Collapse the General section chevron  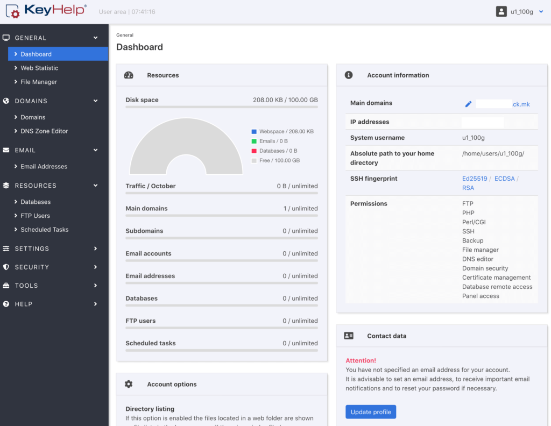tap(96, 38)
